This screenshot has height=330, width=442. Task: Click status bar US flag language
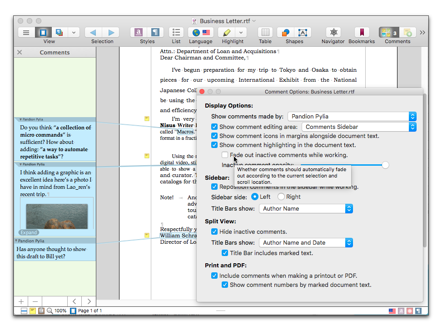(x=392, y=311)
